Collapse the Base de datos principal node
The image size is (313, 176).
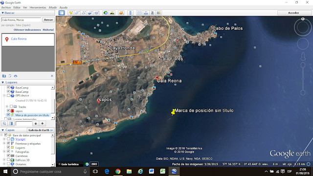[1, 135]
